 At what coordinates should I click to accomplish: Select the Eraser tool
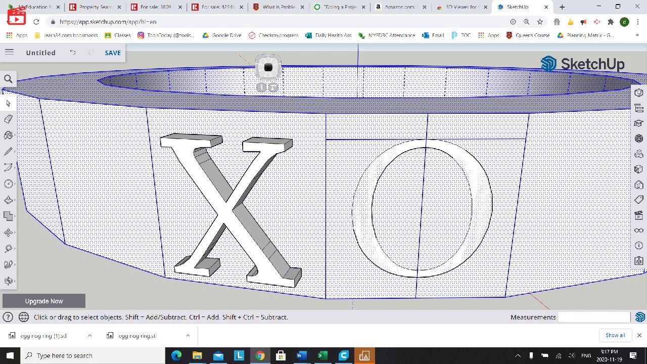point(8,119)
